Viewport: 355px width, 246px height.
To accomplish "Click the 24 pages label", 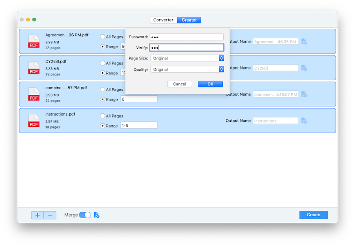I will point(53,101).
